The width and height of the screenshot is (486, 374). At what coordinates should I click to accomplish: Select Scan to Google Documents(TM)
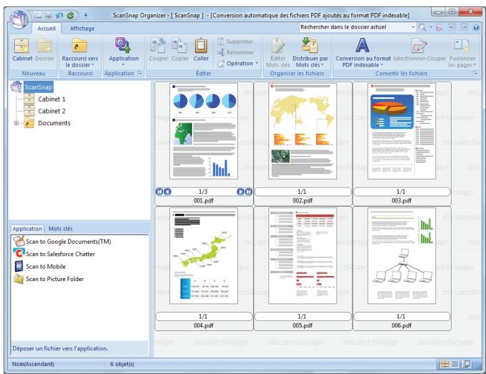pos(62,242)
